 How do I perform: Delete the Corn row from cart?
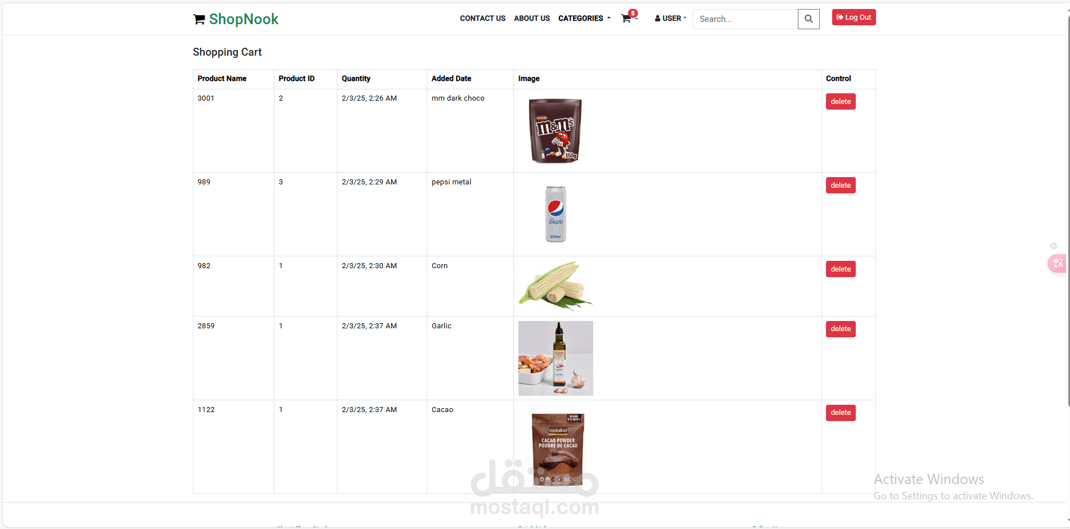tap(841, 269)
